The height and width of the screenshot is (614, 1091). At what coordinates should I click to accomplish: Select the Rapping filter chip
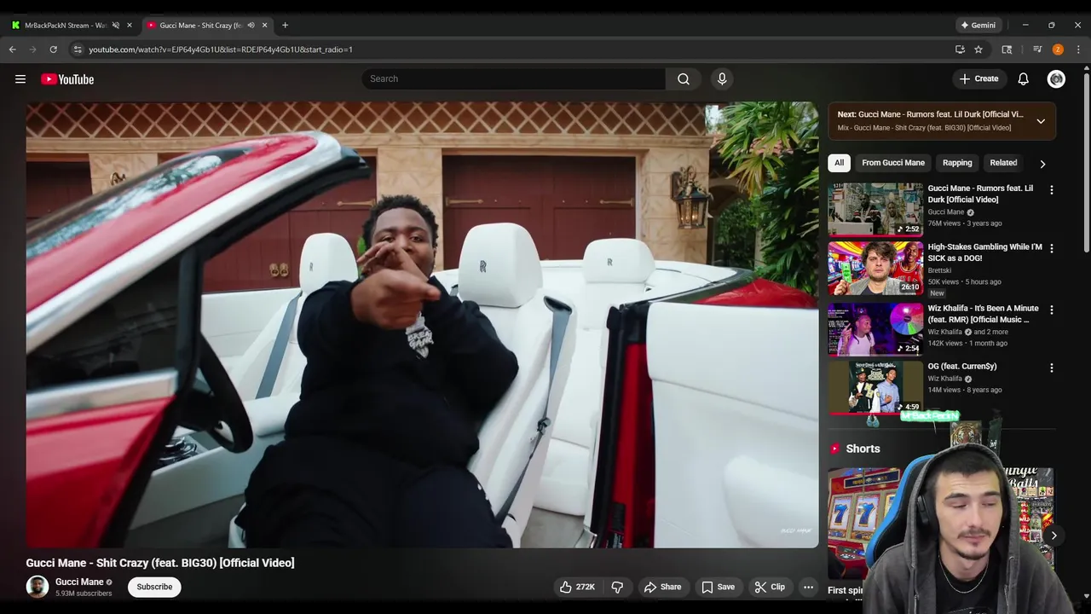point(957,163)
